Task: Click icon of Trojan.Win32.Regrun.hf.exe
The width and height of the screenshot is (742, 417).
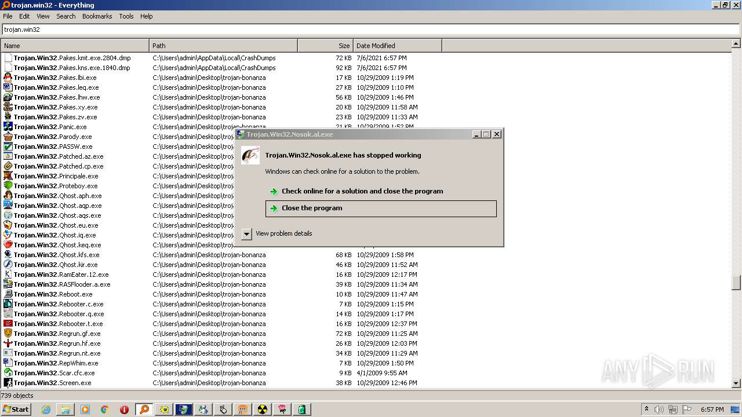Action: [x=8, y=343]
